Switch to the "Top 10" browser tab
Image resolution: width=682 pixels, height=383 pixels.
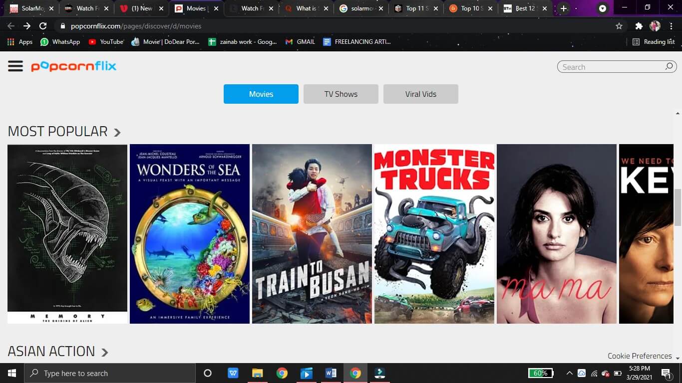click(x=471, y=8)
